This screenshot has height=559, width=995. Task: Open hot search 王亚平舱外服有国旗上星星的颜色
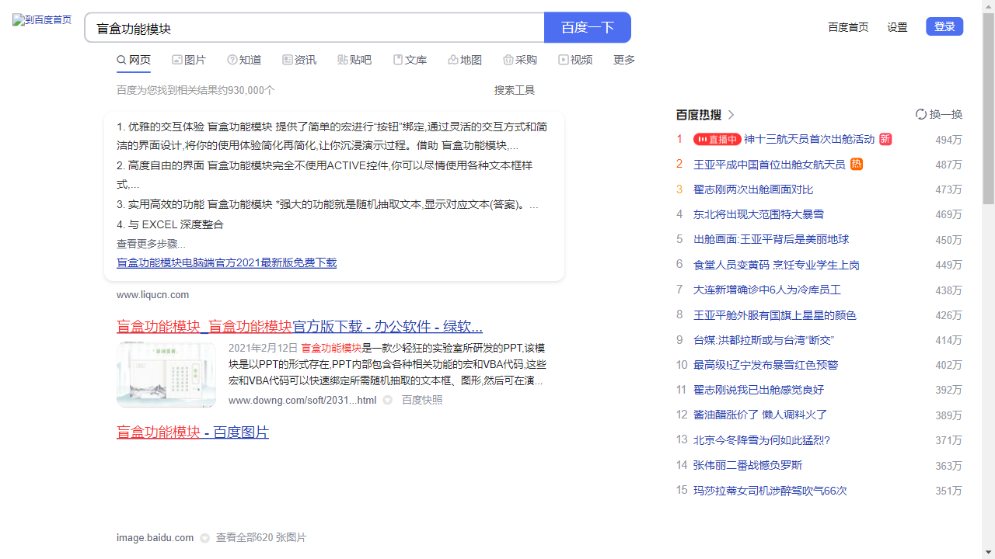[x=775, y=315]
